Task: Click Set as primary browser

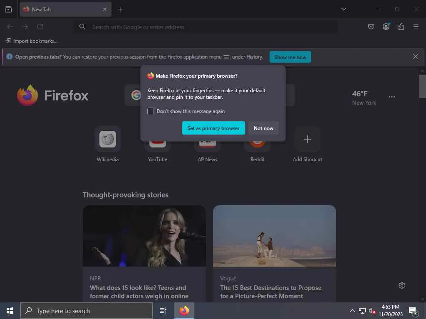Action: 213,128
